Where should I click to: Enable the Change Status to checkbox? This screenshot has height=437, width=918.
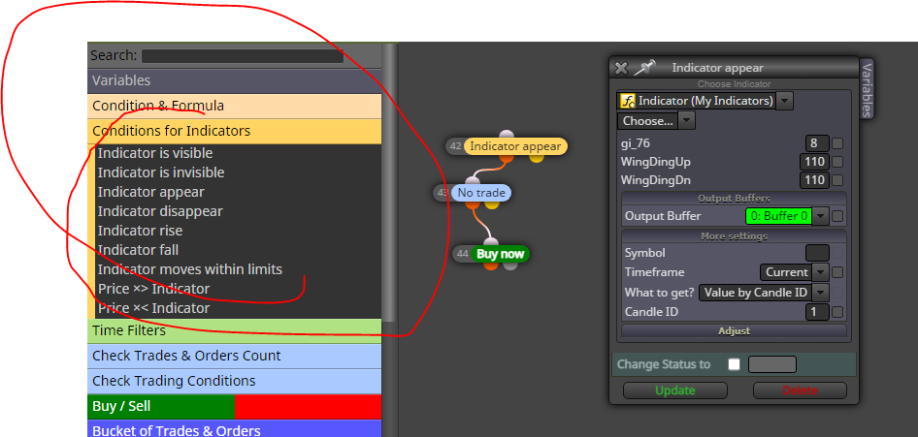[x=734, y=364]
